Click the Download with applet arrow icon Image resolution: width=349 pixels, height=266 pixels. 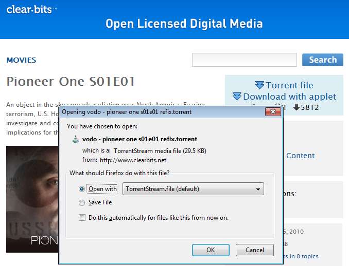tap(237, 97)
